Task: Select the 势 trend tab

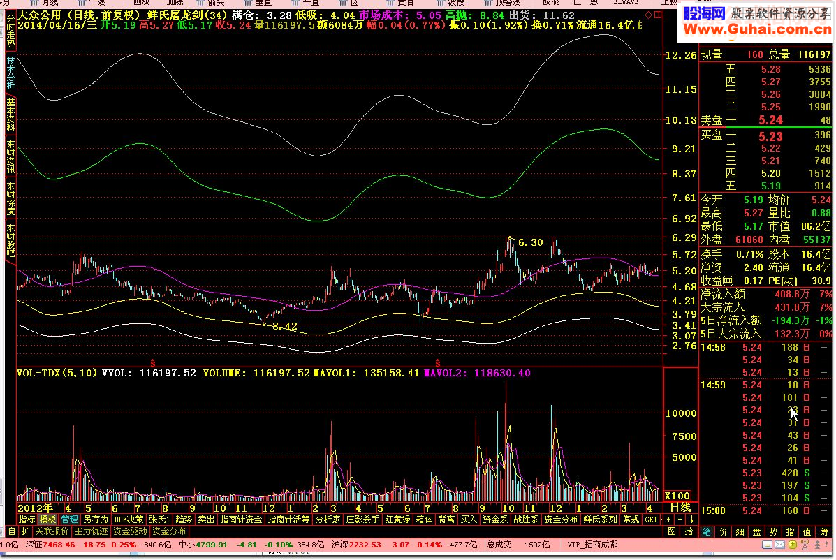Action: pos(774,531)
